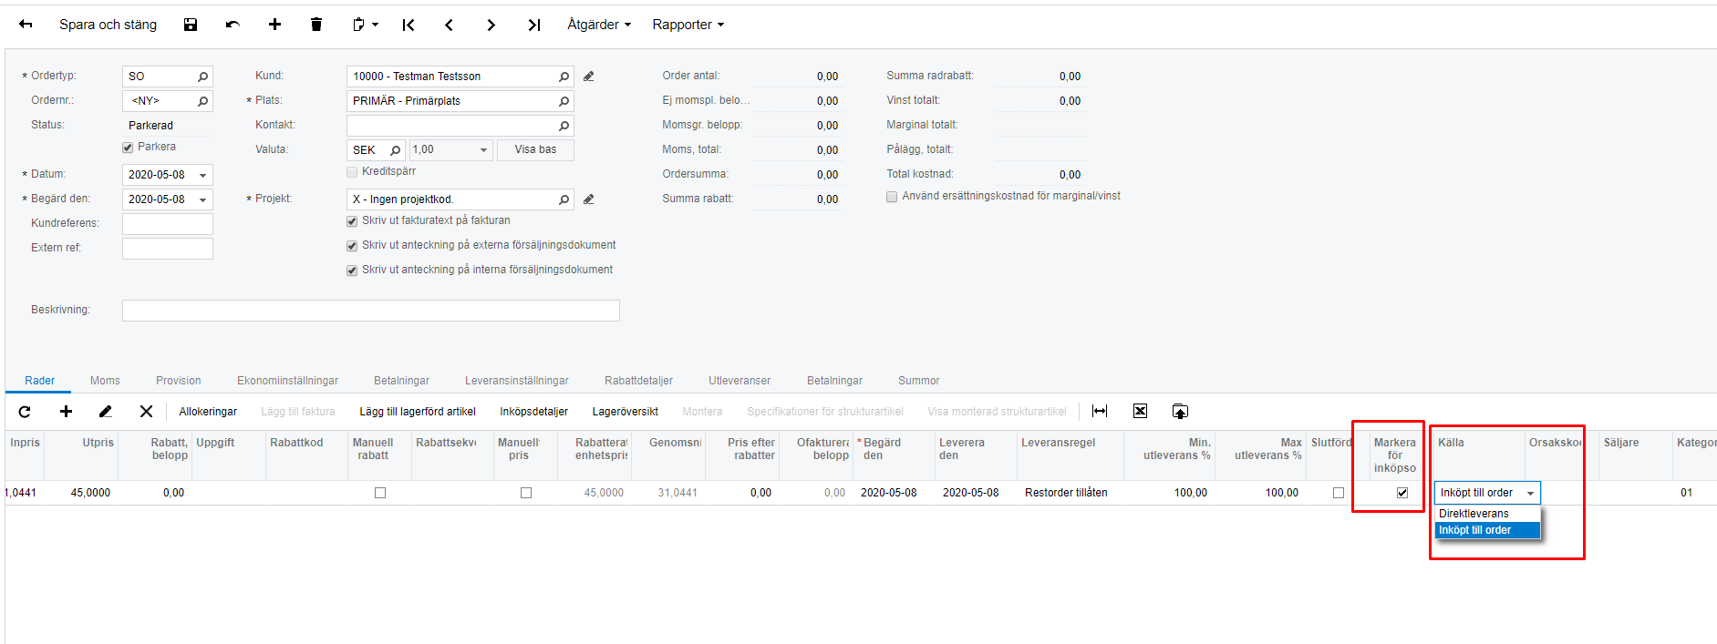Toggle the Parkera checkbox

coord(128,148)
